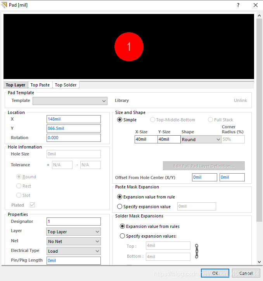Switch to the Top Paste tab
This screenshot has width=263, height=281.
point(40,85)
